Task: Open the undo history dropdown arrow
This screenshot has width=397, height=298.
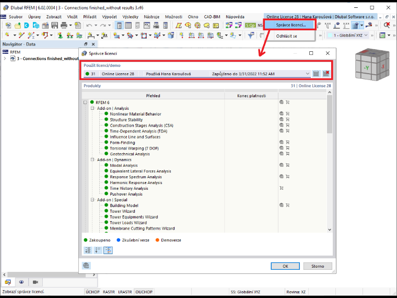Action: click(x=96, y=25)
